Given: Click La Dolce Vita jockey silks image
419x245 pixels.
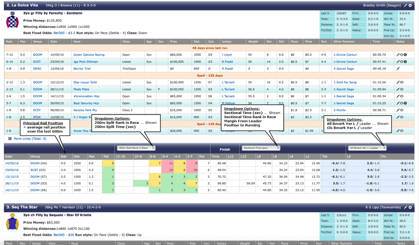Looking at the screenshot, I should 12,20.
